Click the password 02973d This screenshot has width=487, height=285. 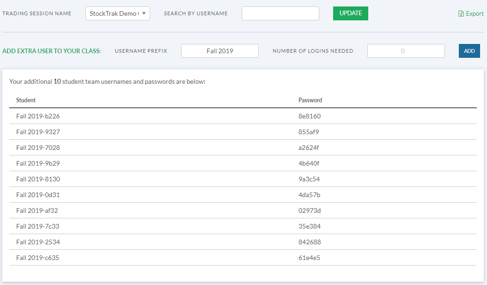310,211
